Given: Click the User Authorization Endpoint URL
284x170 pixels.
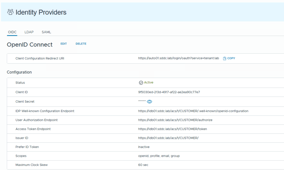Looking at the screenshot, I should point(175,120).
